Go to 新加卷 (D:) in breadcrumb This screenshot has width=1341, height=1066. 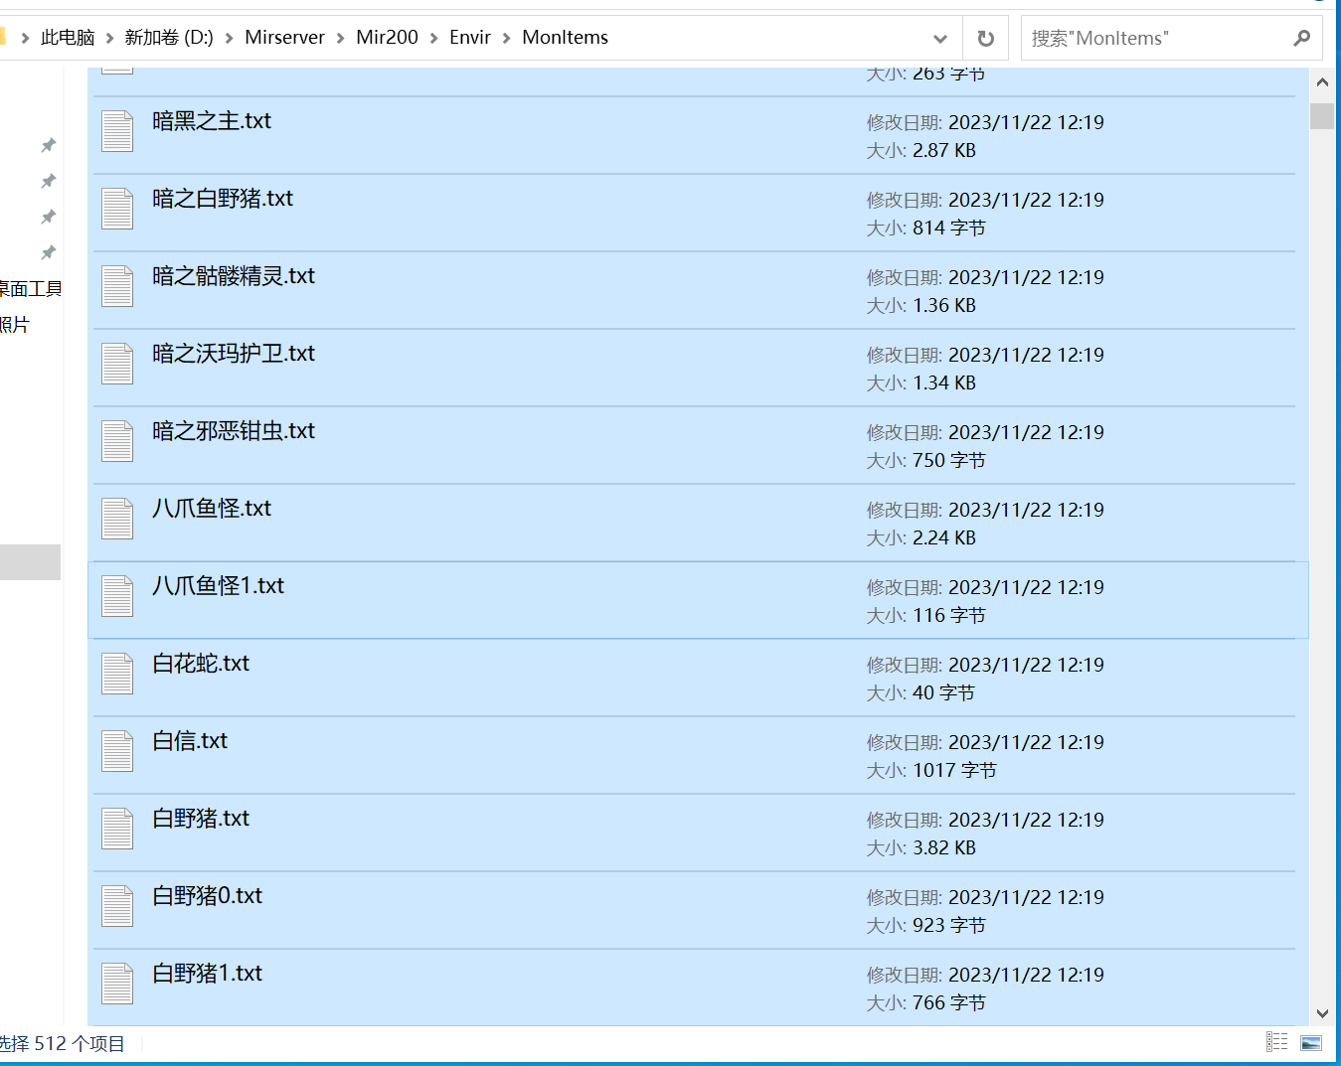click(x=169, y=38)
